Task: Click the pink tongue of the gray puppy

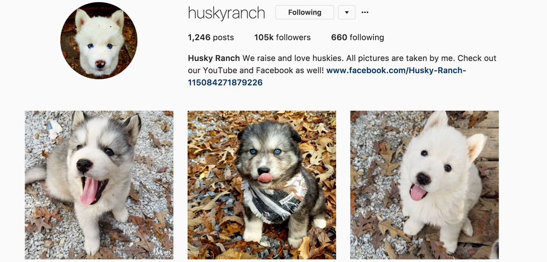Action: point(89,191)
